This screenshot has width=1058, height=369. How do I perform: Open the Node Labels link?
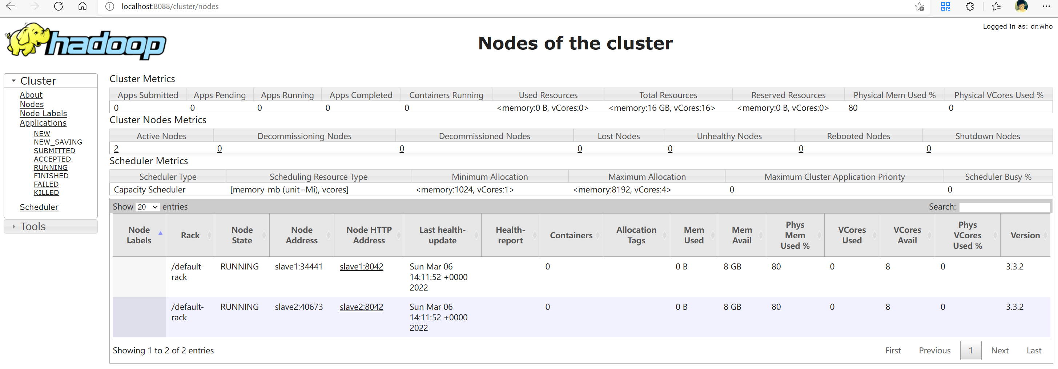click(x=43, y=113)
